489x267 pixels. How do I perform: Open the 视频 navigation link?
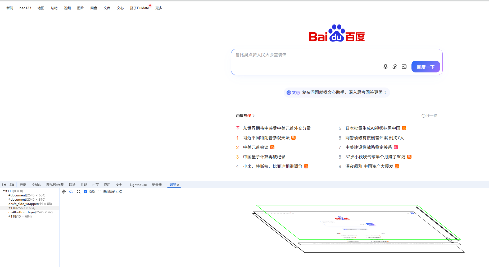coord(67,8)
